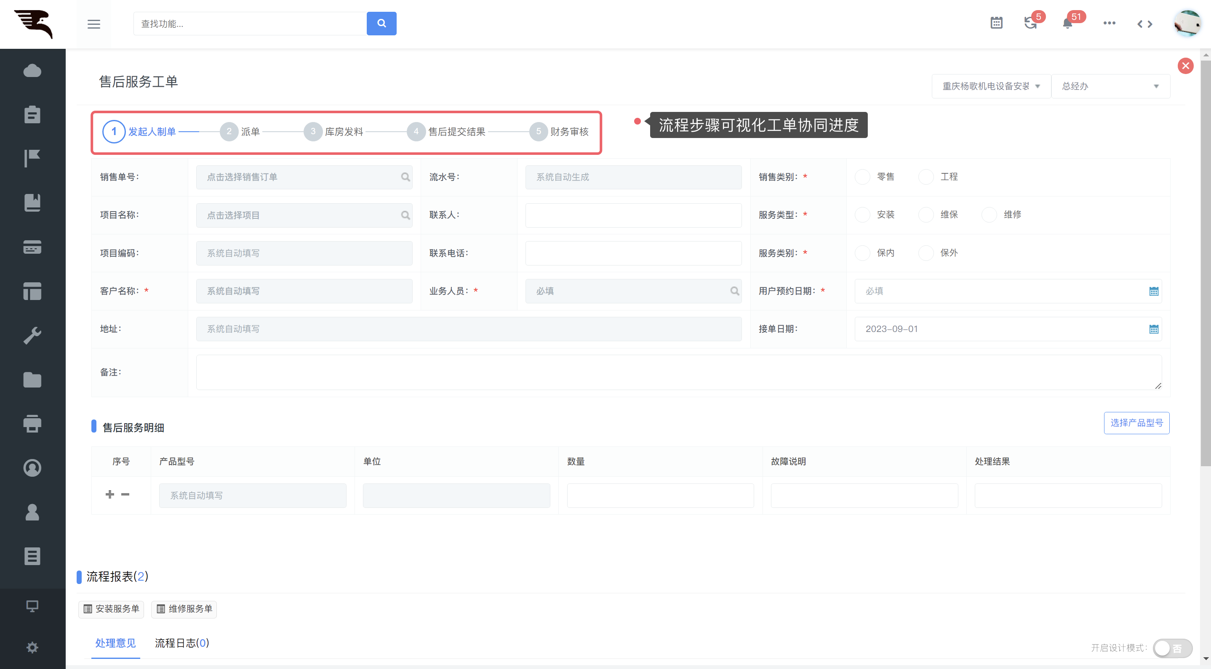Screen dimensions: 1211x669
Task: Click the refresh icon with badge 5
Action: 1030,23
